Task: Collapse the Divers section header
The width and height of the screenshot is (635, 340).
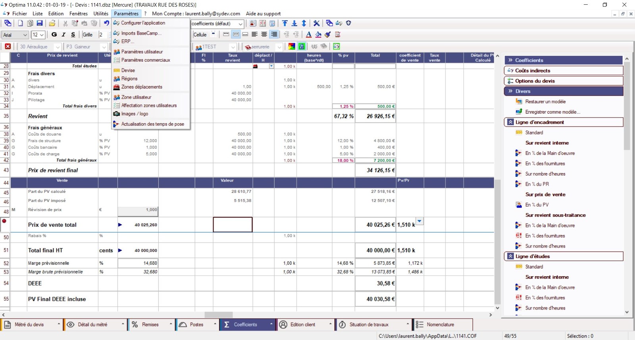Action: click(564, 91)
